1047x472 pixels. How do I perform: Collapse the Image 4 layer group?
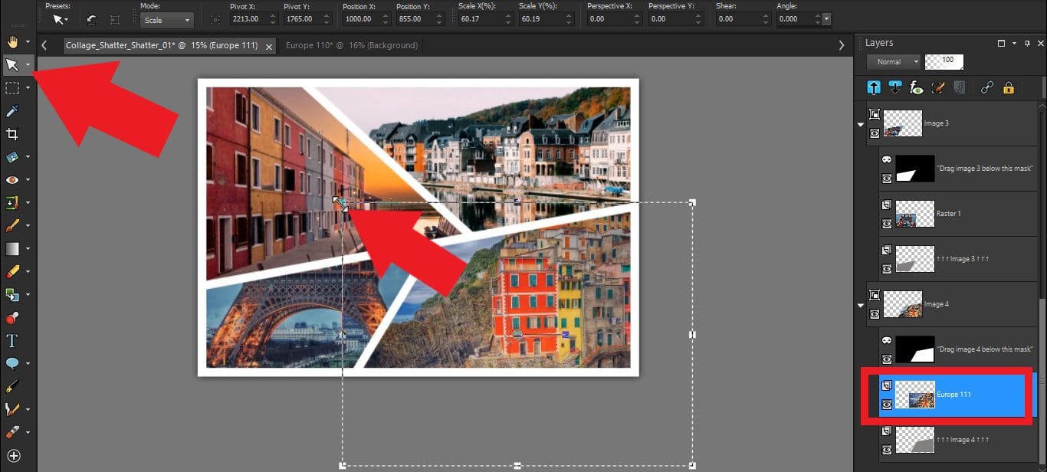tap(860, 304)
